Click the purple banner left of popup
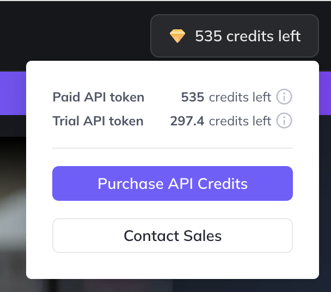The image size is (331, 292). point(13,92)
